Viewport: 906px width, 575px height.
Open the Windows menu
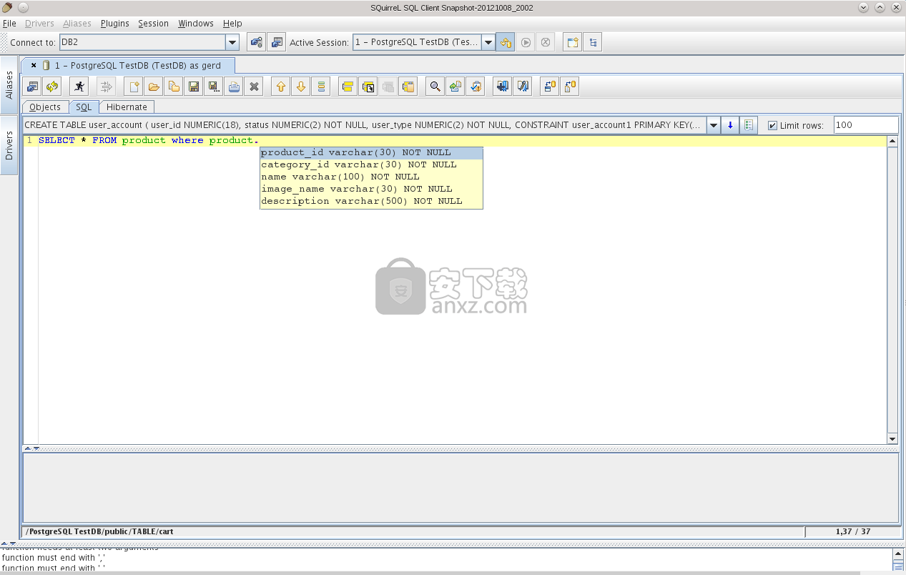pyautogui.click(x=196, y=24)
